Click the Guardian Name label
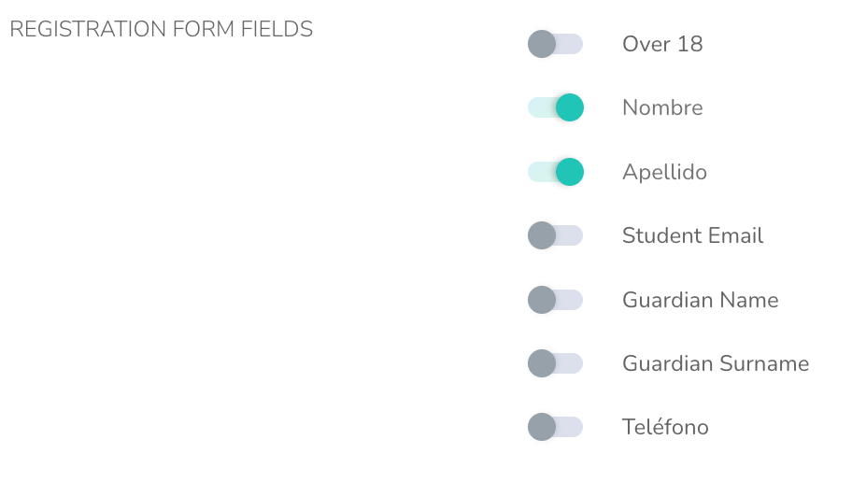Viewport: 852px width, 482px height. tap(700, 300)
